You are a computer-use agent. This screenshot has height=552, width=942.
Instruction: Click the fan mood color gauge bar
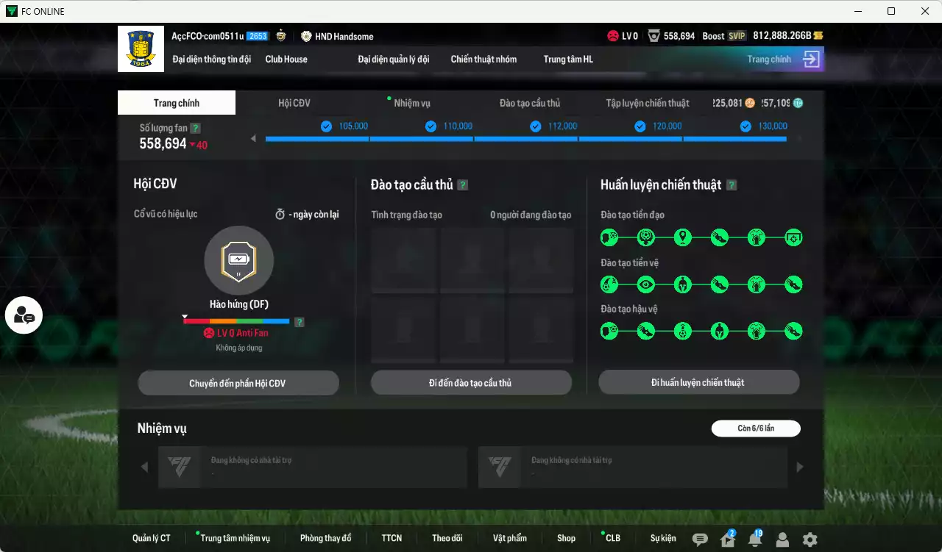coord(236,321)
